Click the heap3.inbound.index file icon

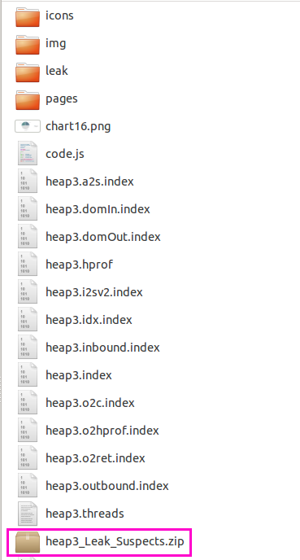[28, 347]
